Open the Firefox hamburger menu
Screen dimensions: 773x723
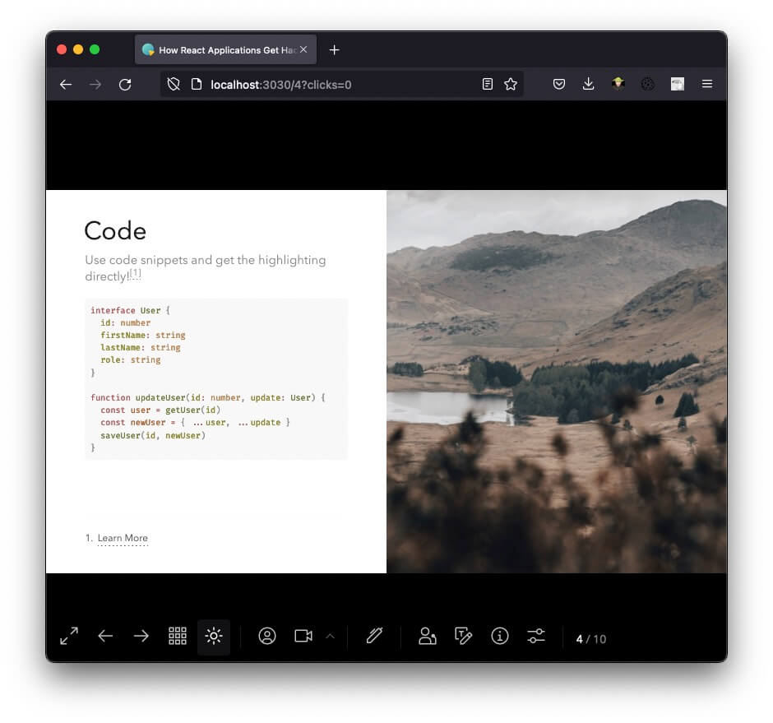click(707, 85)
